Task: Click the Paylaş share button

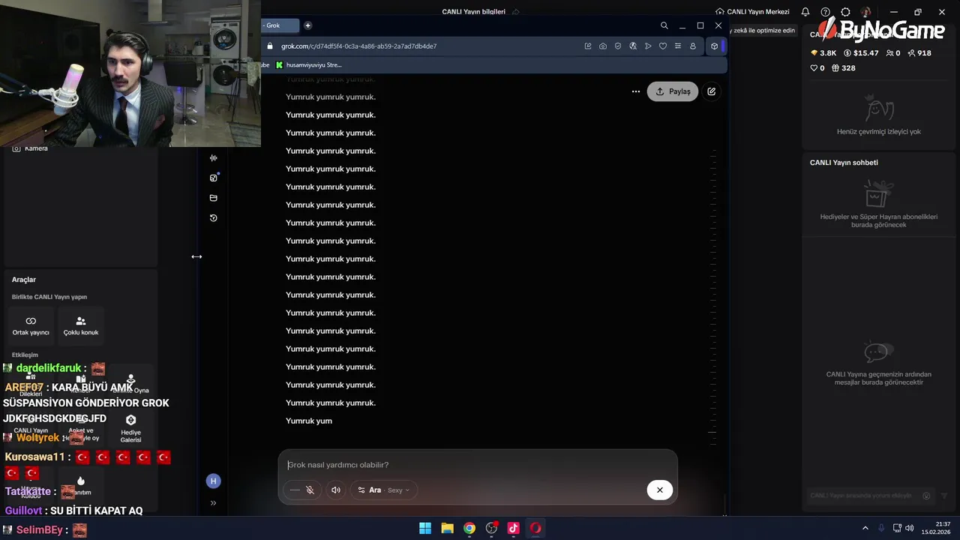Action: coord(673,91)
